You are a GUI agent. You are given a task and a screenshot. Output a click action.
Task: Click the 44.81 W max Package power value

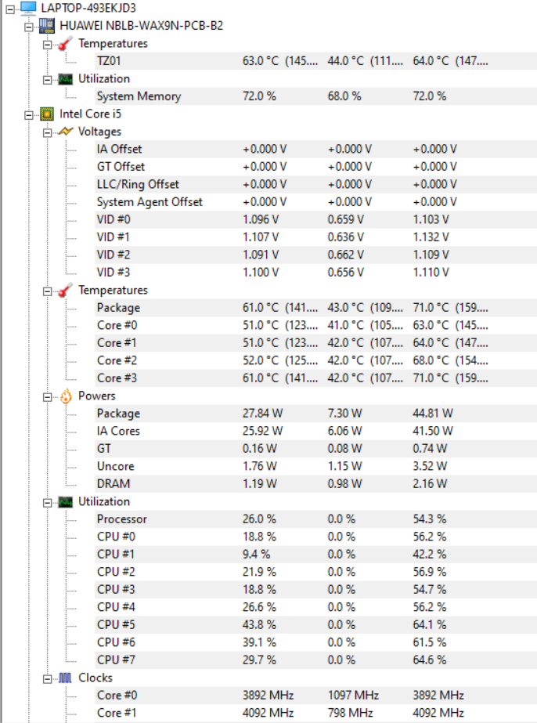(433, 413)
